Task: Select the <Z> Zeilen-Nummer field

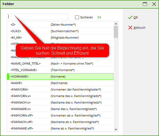Action: point(60,25)
